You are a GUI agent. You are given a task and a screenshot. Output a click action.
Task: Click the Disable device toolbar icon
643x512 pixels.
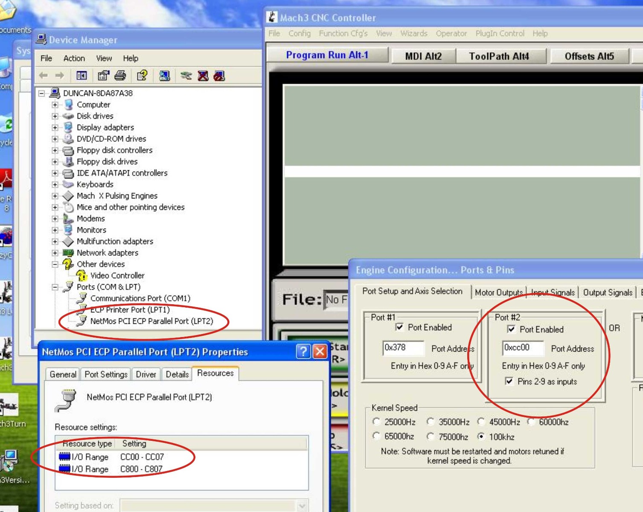pos(219,76)
